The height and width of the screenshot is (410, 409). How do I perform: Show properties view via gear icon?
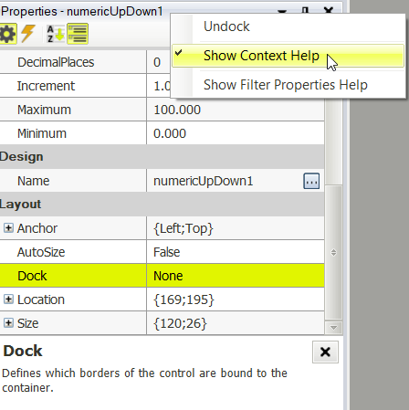[x=7, y=34]
